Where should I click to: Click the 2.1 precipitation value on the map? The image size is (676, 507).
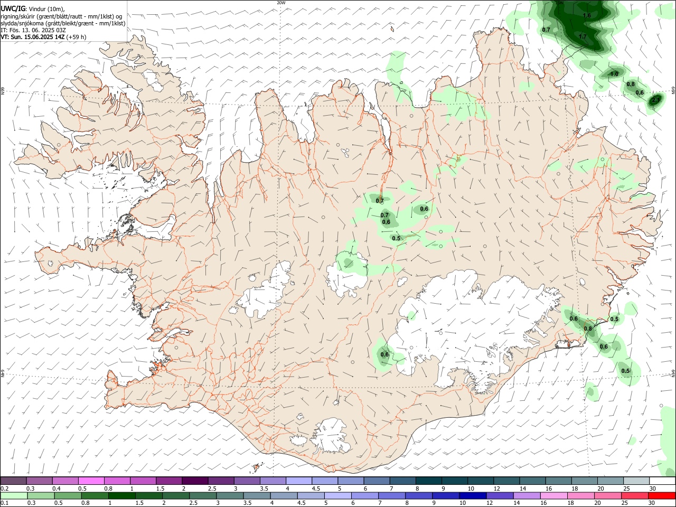pyautogui.click(x=656, y=99)
